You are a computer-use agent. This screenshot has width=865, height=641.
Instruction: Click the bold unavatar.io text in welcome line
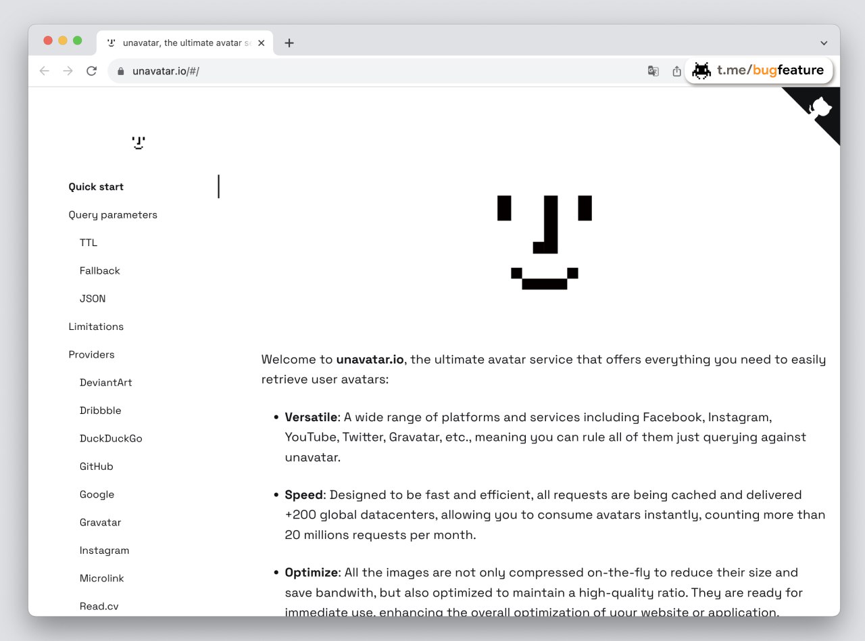370,360
